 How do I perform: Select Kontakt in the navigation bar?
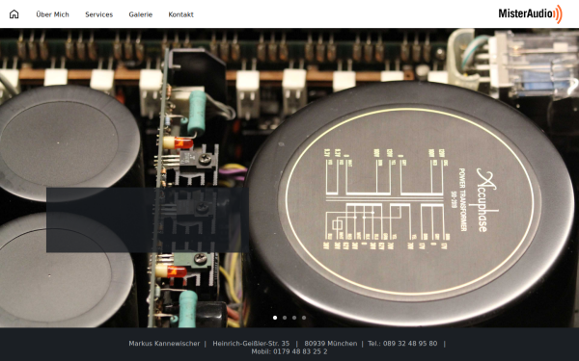(x=181, y=14)
